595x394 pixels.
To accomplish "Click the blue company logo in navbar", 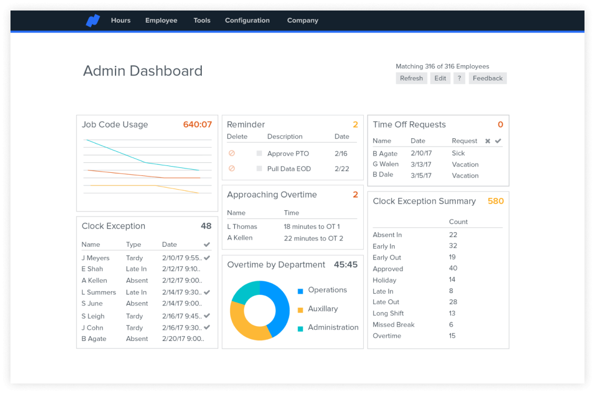I will [x=93, y=20].
